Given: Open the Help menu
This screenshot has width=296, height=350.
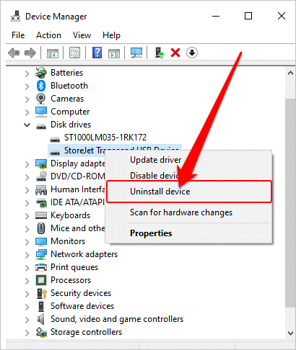Looking at the screenshot, I should 111,35.
